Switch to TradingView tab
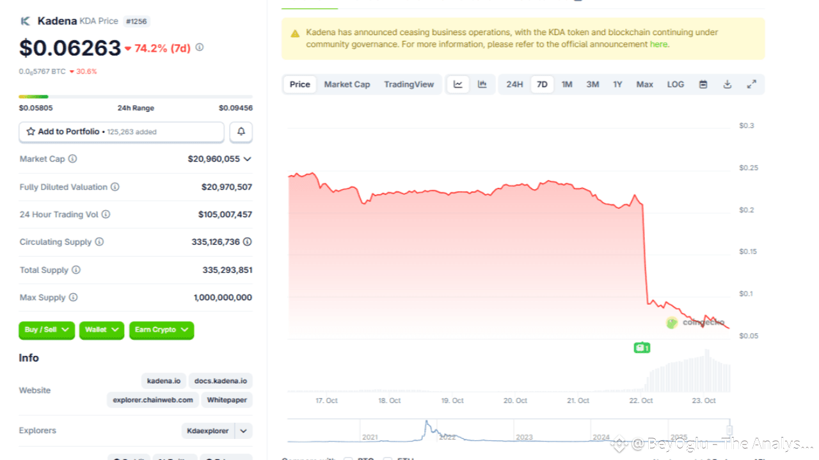Screen dimensions: 819x460 pyautogui.click(x=409, y=84)
